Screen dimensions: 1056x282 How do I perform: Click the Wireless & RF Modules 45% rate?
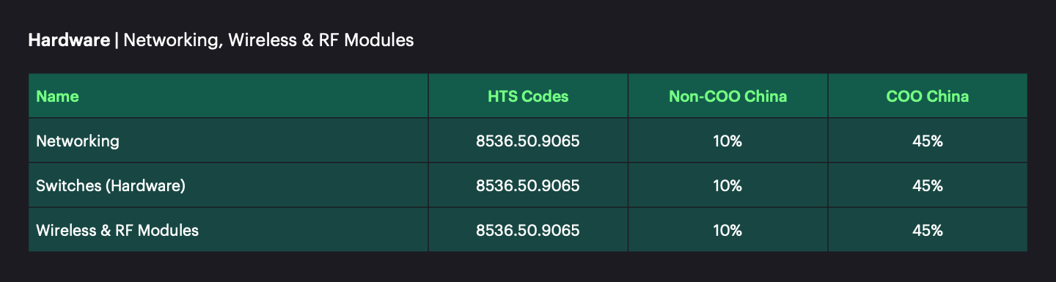coord(928,230)
